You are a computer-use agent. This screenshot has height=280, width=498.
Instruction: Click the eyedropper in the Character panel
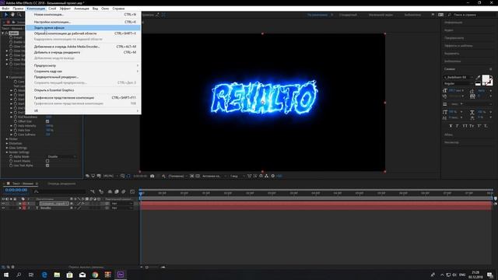click(478, 78)
